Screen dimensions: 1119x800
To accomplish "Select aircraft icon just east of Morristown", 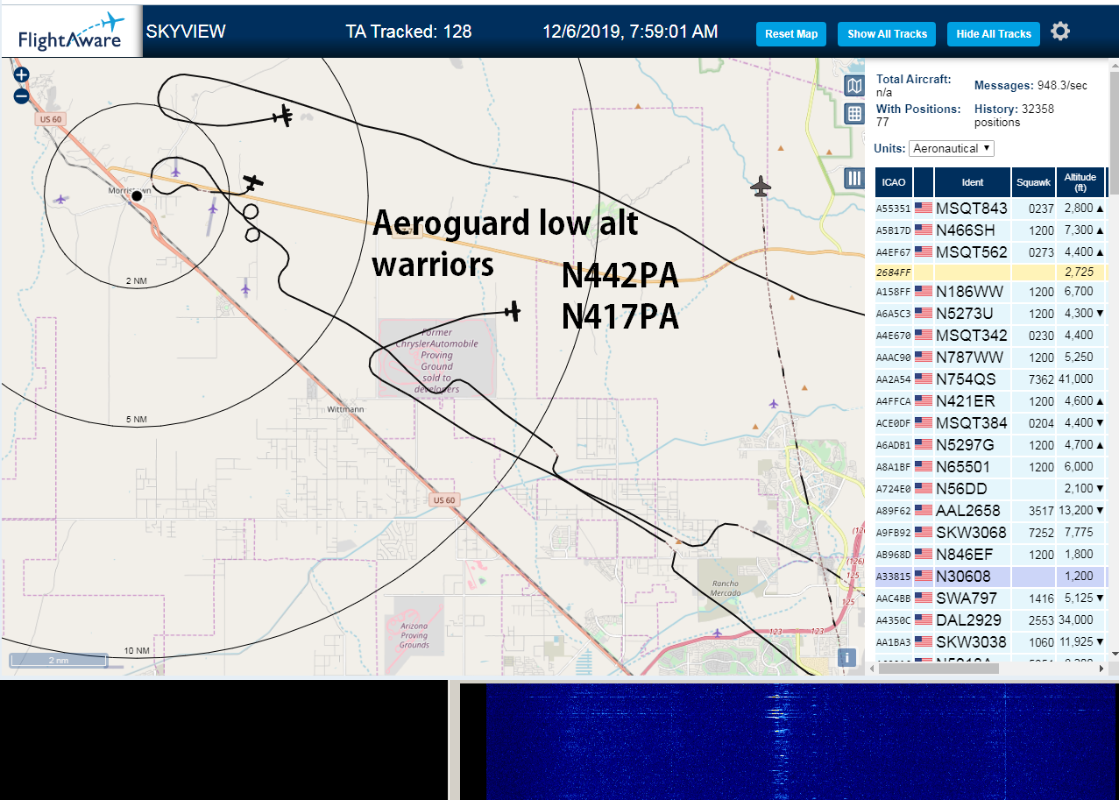I will click(253, 183).
